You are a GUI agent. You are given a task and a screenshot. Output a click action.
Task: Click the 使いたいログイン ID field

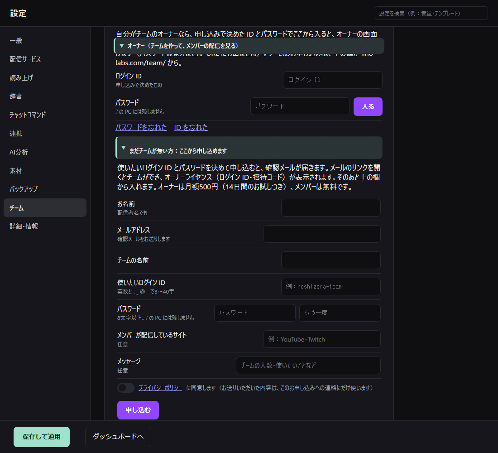point(330,286)
